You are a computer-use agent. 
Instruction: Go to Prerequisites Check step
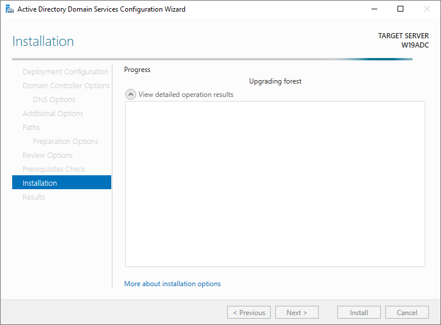click(54, 169)
